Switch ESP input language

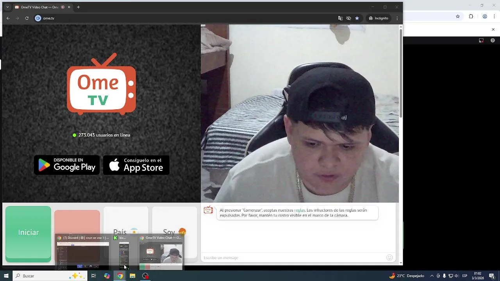pyautogui.click(x=465, y=276)
